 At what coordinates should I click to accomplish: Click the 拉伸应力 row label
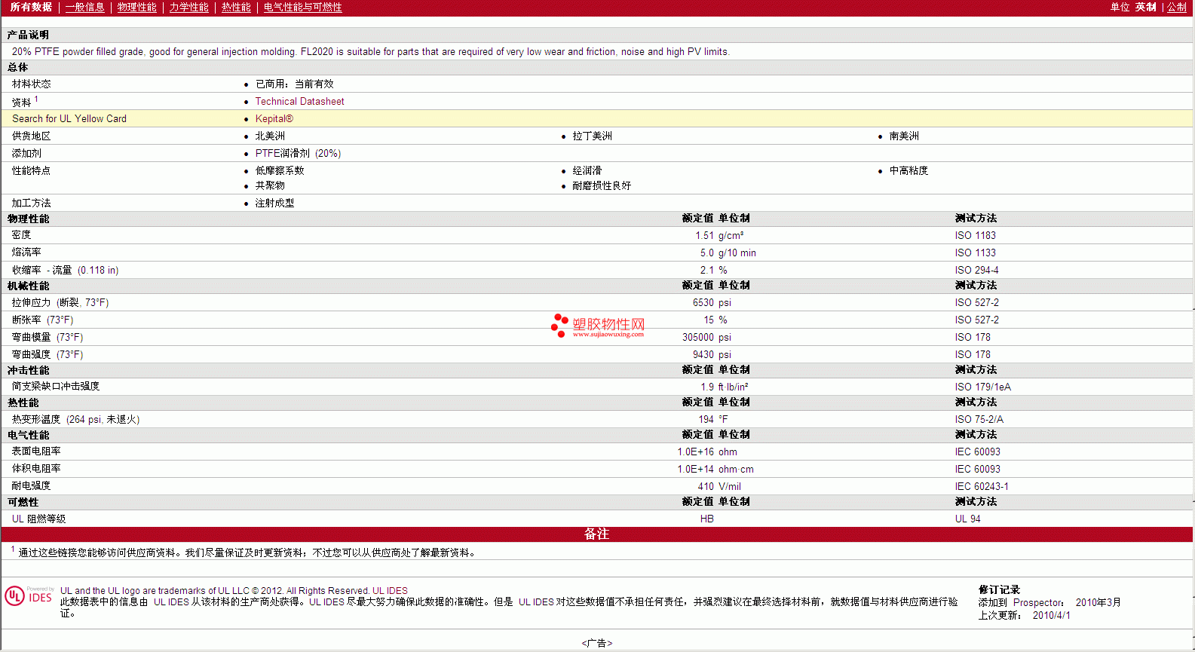(x=60, y=303)
